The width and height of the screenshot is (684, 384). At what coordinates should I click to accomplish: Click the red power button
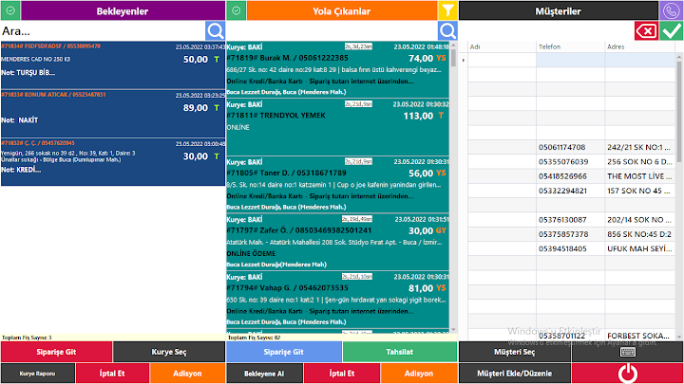tap(627, 374)
